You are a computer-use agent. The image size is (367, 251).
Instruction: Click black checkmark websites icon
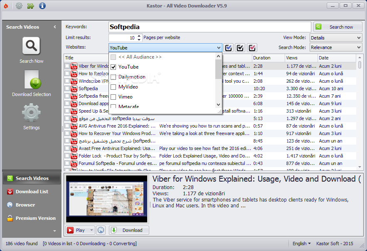point(240,48)
